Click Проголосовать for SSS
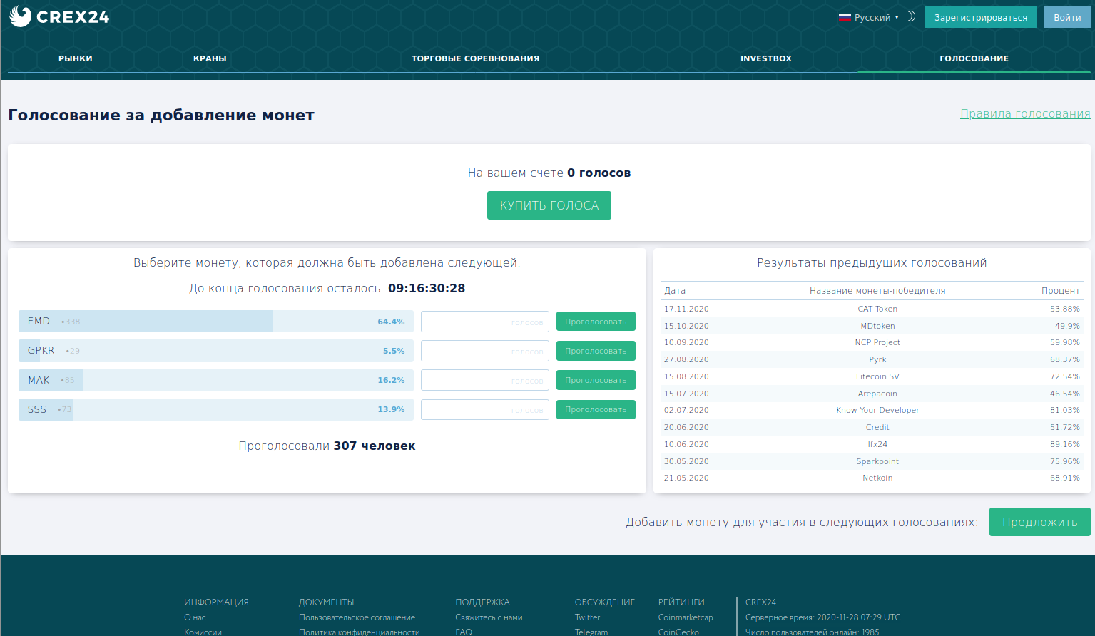Screen dimensions: 1095x636 [x=596, y=409]
